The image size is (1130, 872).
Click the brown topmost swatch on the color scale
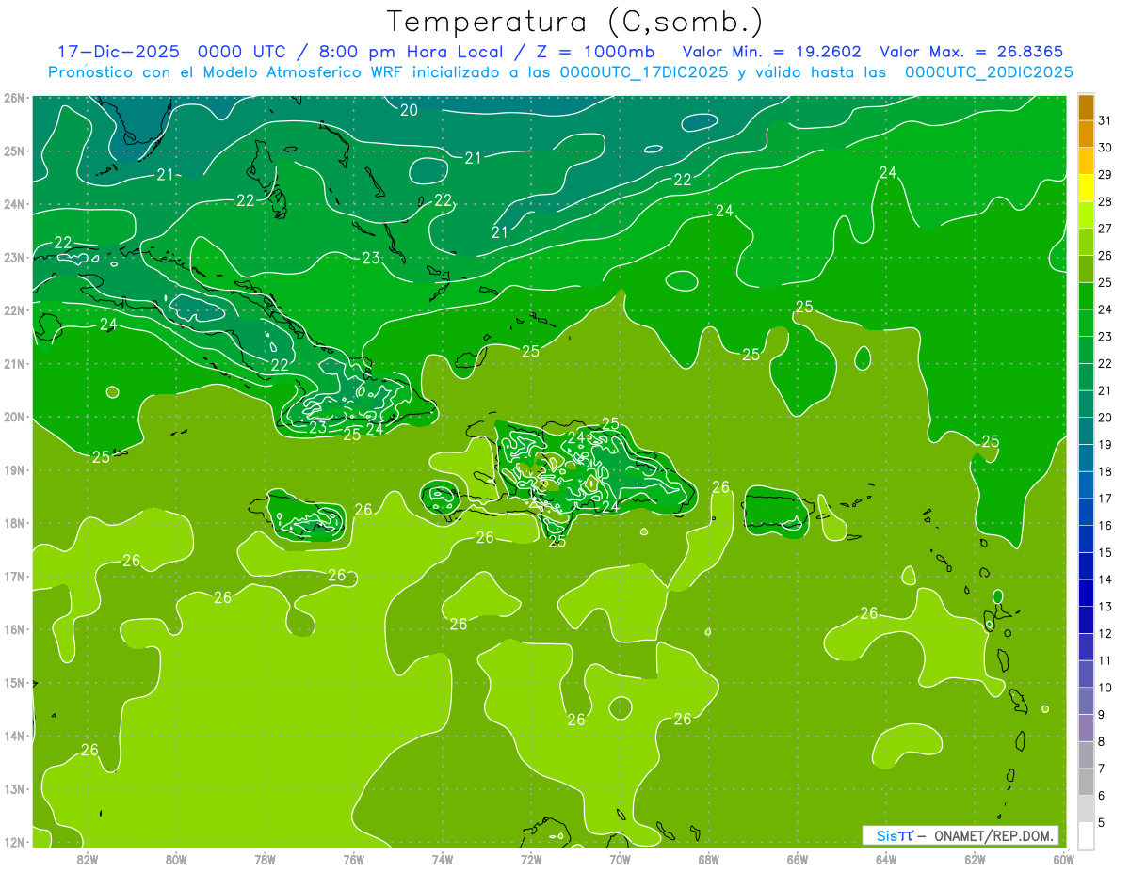[1086, 106]
